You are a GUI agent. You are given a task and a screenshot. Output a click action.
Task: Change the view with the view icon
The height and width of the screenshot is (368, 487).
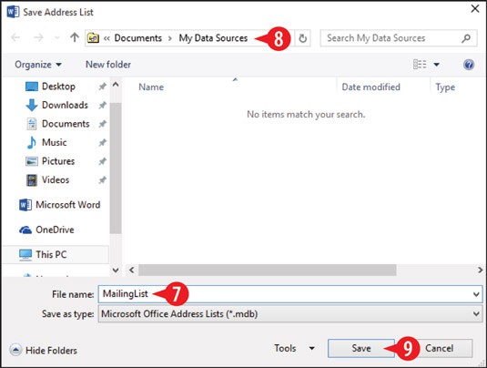[420, 65]
